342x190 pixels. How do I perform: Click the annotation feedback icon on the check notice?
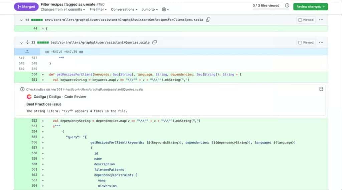pyautogui.click(x=321, y=89)
